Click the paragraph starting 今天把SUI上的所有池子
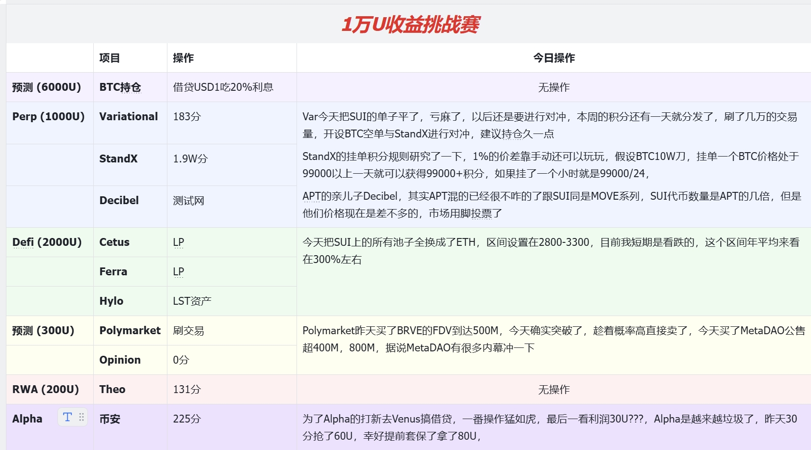Viewport: 811px width, 450px height. coord(551,251)
